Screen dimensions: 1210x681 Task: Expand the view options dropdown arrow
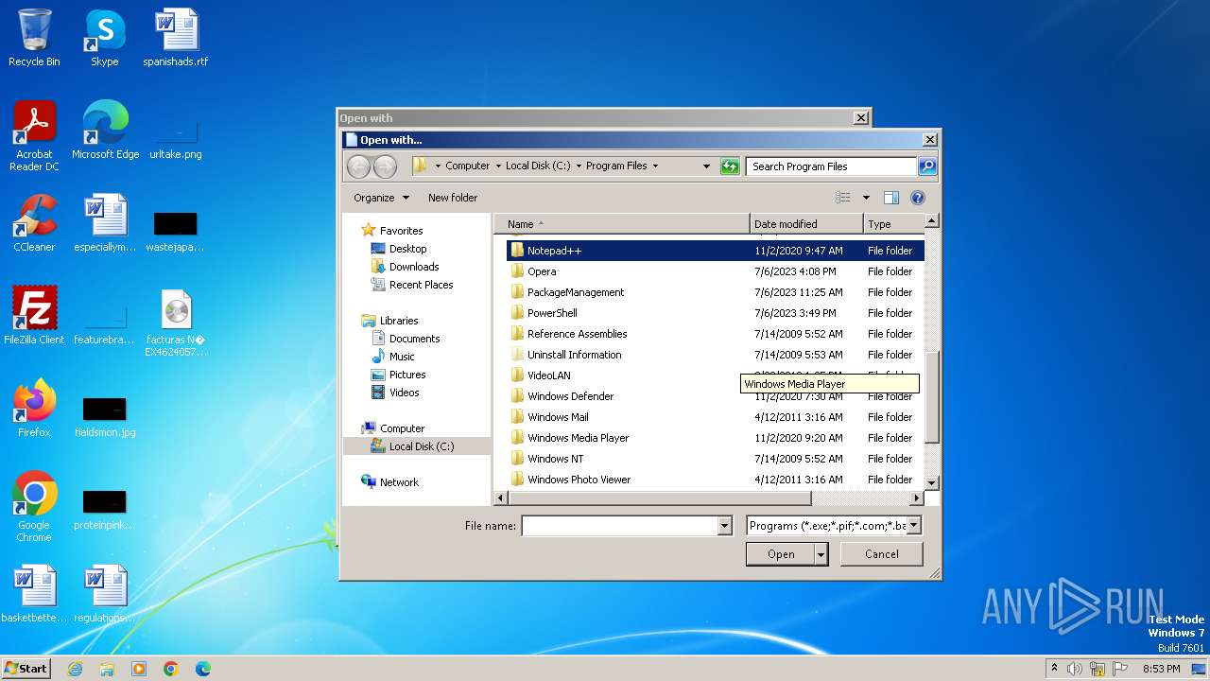point(866,198)
